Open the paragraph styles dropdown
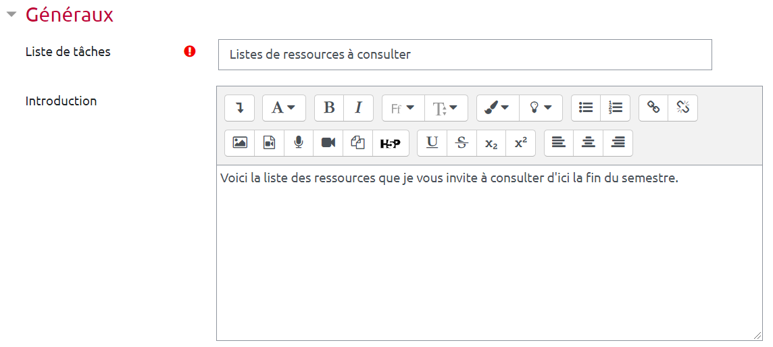 tap(284, 108)
